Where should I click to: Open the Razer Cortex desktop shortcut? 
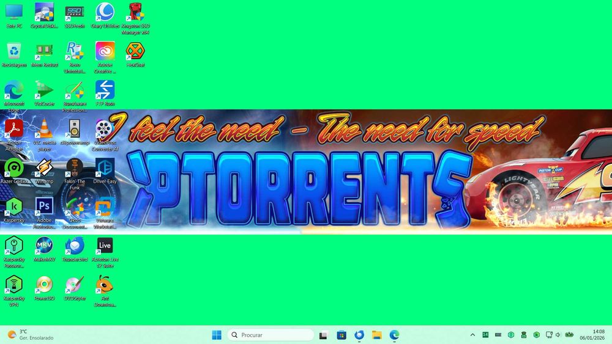(14, 172)
